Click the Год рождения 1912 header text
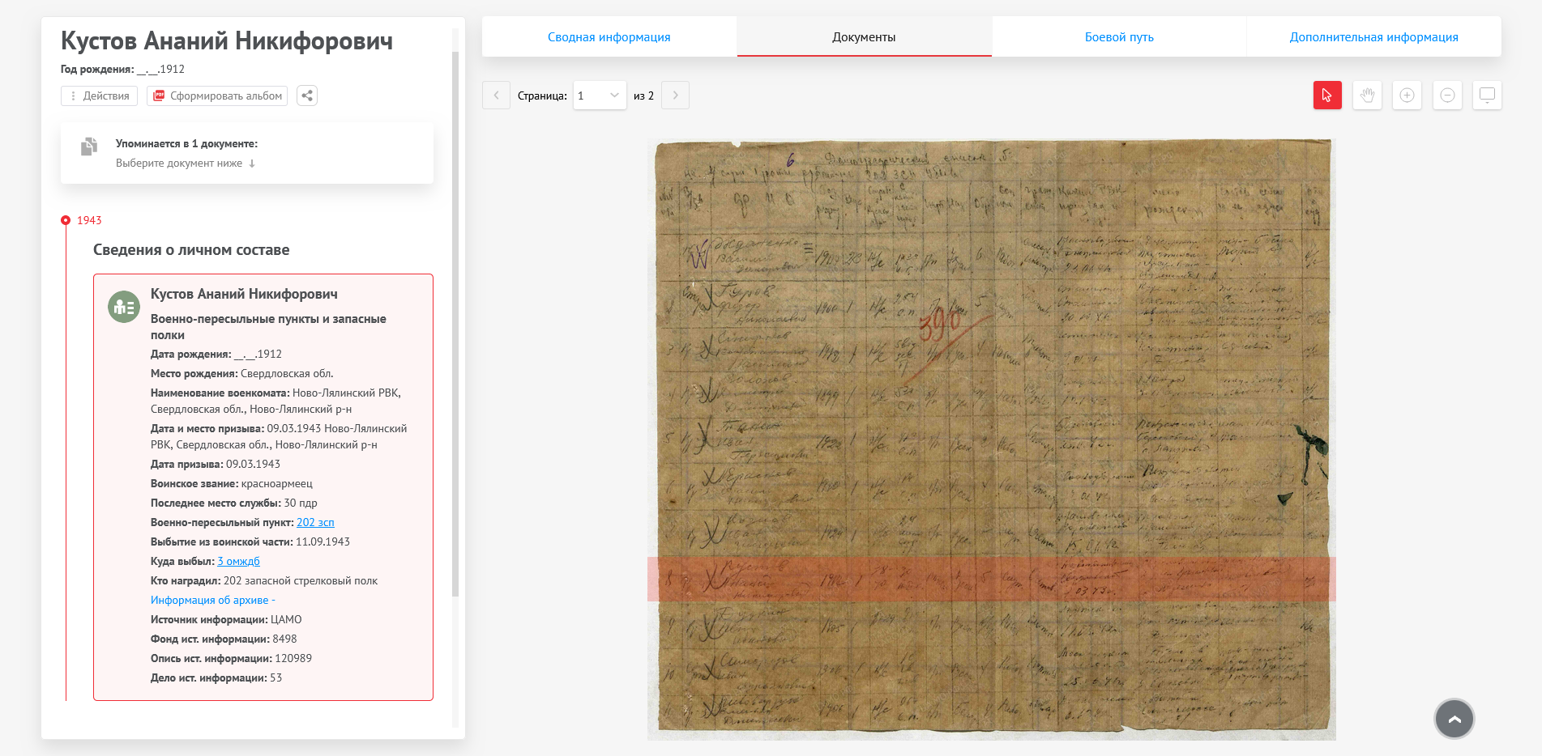The image size is (1542, 756). [x=122, y=70]
